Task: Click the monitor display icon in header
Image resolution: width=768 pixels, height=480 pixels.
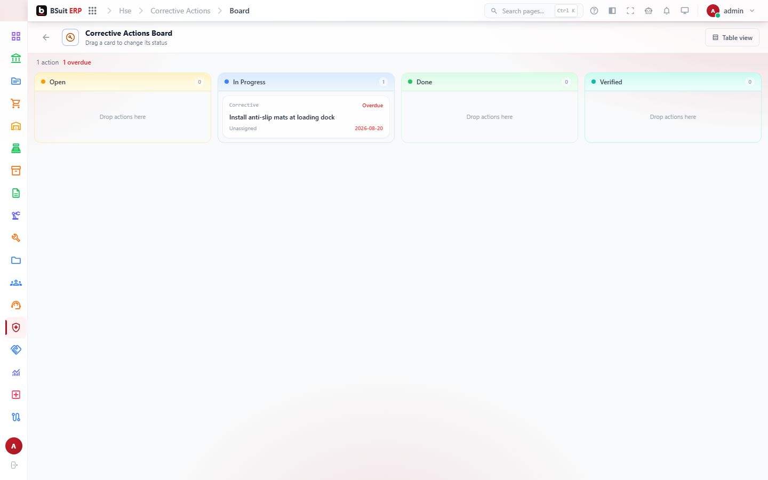Action: 685,11
